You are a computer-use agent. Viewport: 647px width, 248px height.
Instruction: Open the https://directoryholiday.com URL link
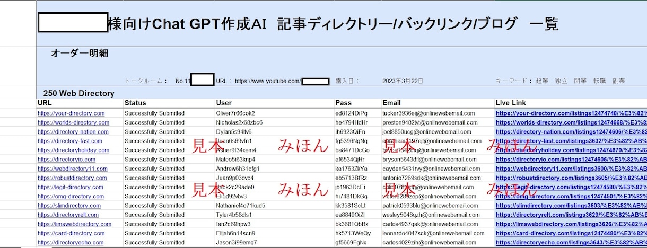point(73,150)
